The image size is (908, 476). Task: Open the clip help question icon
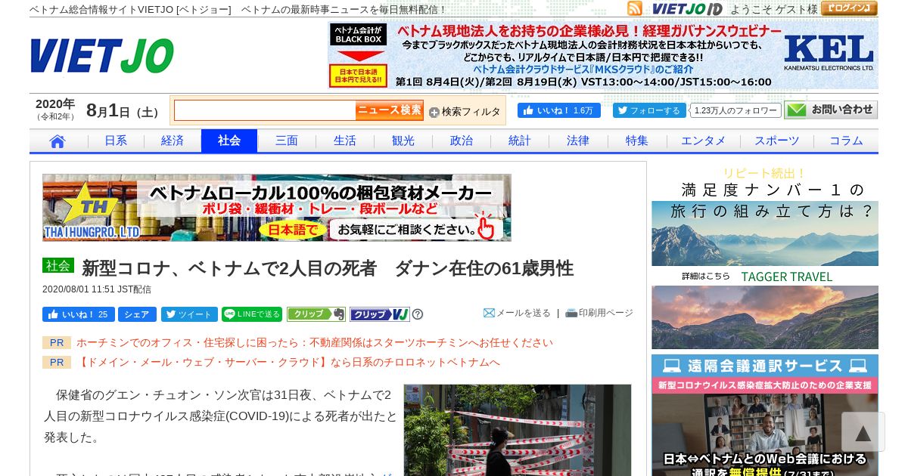click(x=418, y=314)
